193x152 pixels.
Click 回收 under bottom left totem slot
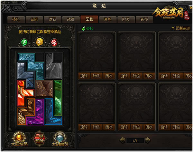109,127
